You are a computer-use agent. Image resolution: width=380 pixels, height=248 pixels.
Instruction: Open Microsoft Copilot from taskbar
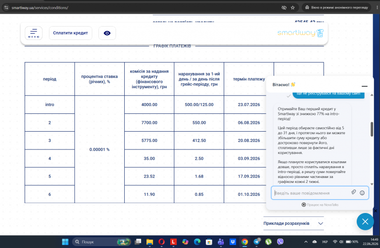point(185,242)
